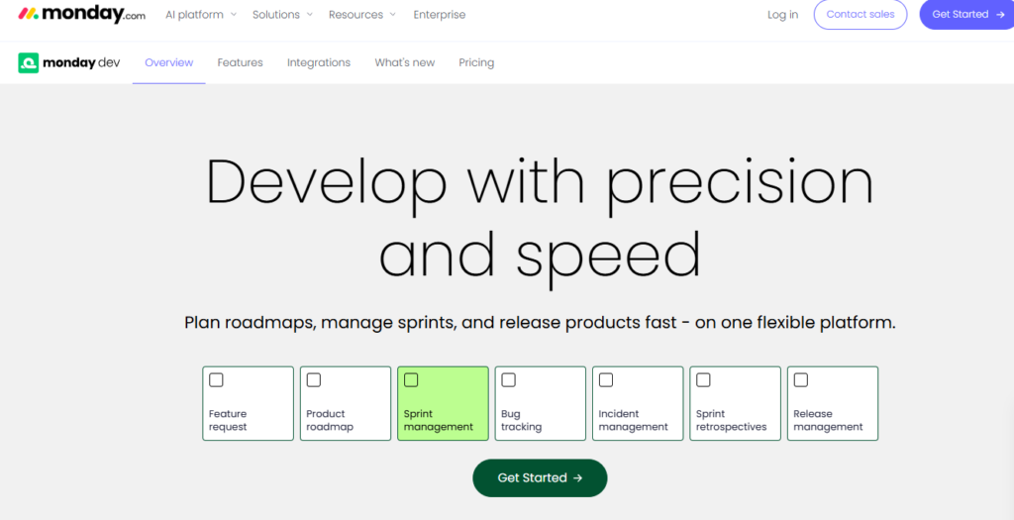Click the monday.com logo

81,14
